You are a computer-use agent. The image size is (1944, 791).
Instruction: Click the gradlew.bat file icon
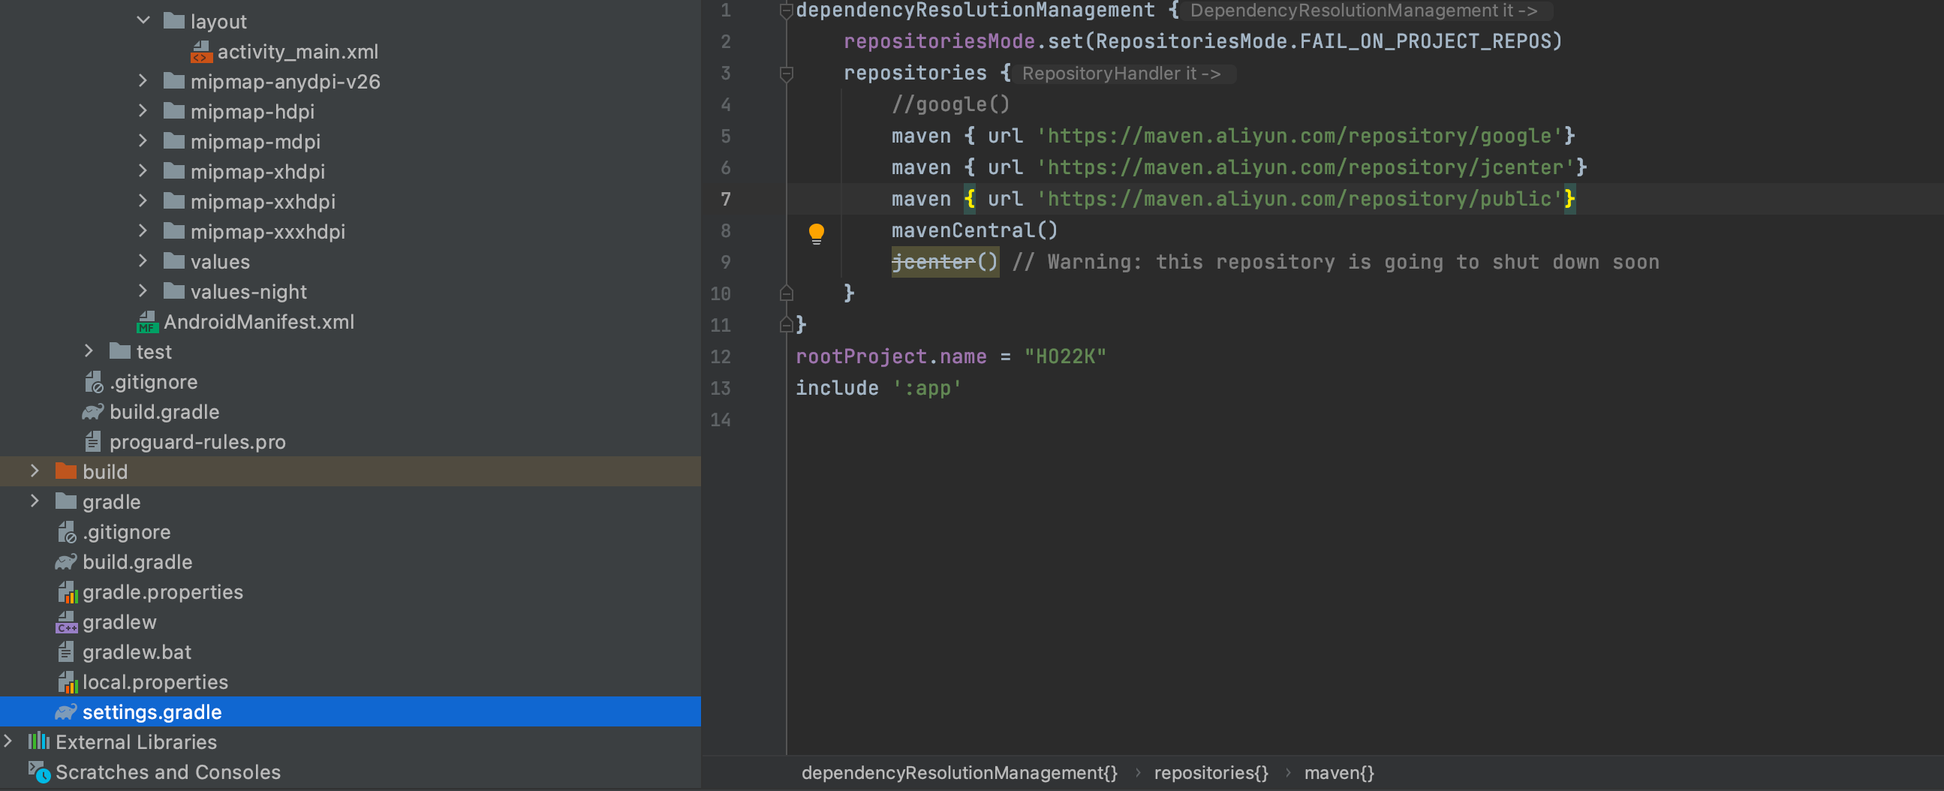tap(65, 651)
